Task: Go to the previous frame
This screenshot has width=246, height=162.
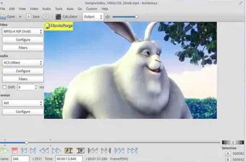Action: pyautogui.click(x=24, y=150)
